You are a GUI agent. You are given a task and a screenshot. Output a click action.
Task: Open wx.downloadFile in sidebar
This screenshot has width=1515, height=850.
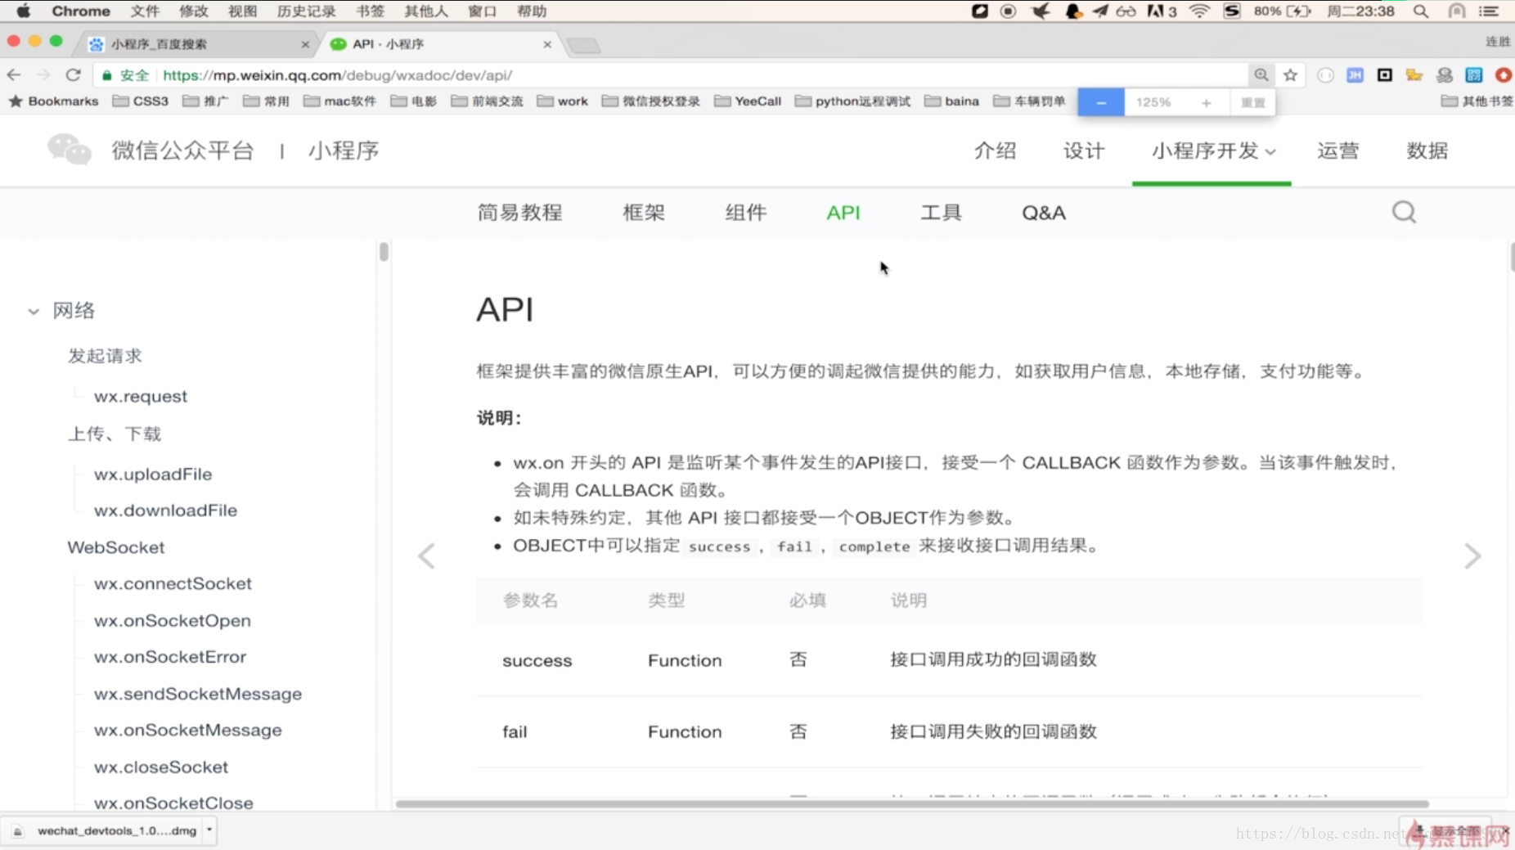click(165, 510)
